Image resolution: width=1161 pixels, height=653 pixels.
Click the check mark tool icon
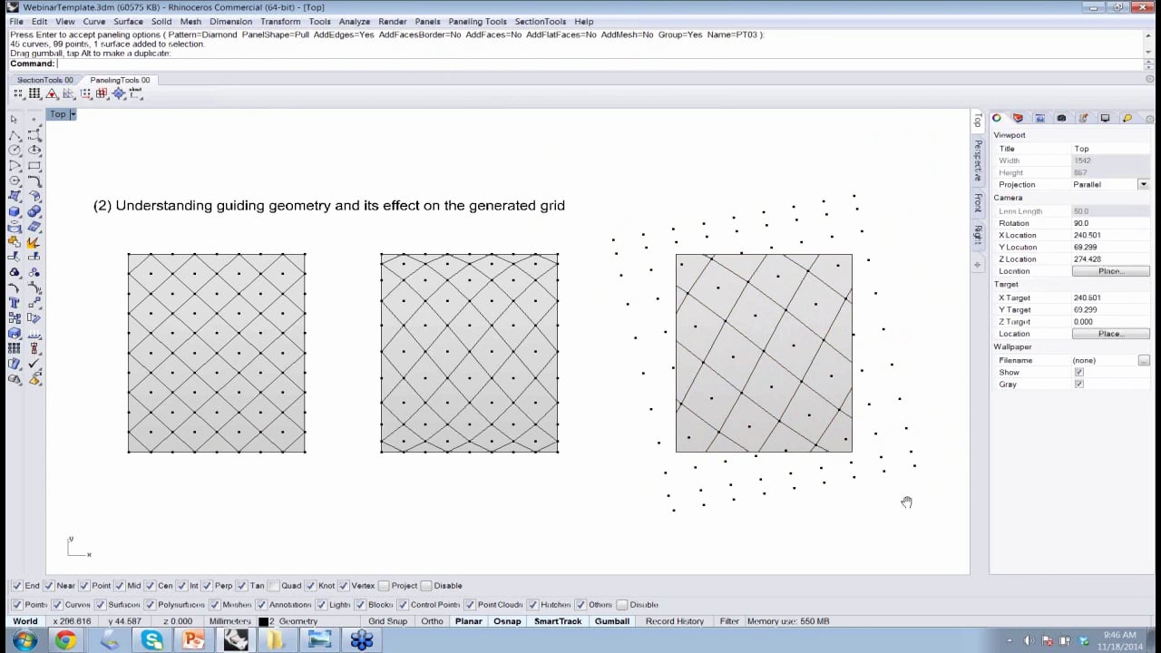34,364
